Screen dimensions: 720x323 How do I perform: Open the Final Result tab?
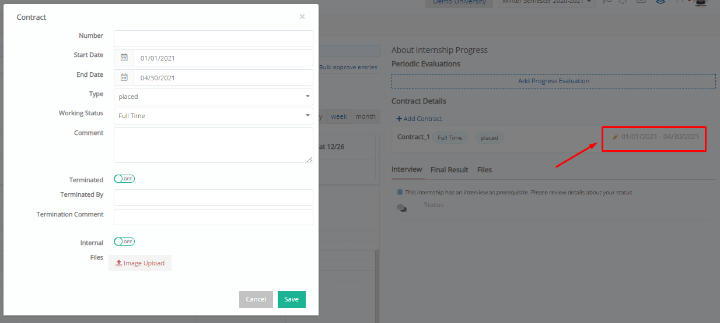point(449,170)
